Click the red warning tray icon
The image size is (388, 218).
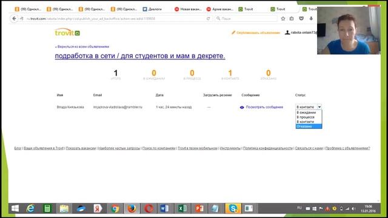[x=327, y=209]
